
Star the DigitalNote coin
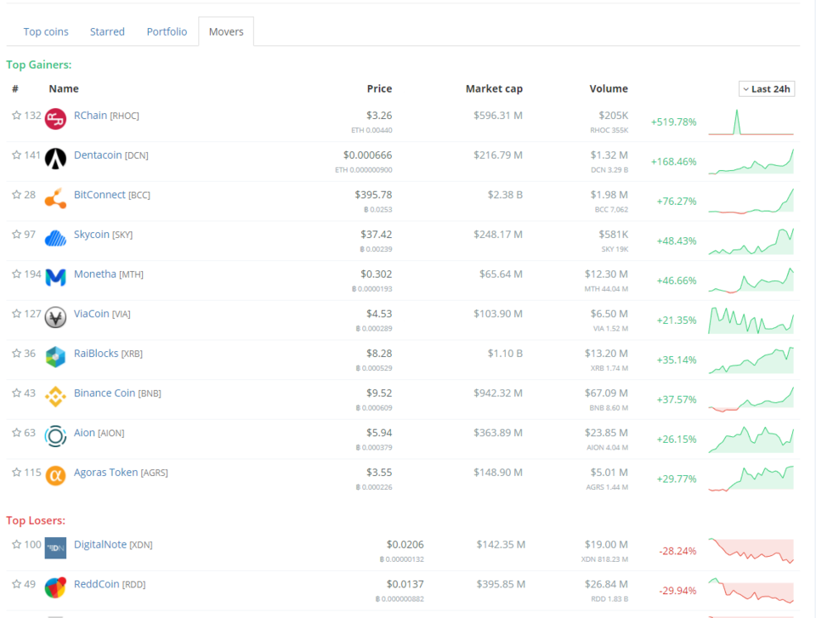(x=17, y=544)
